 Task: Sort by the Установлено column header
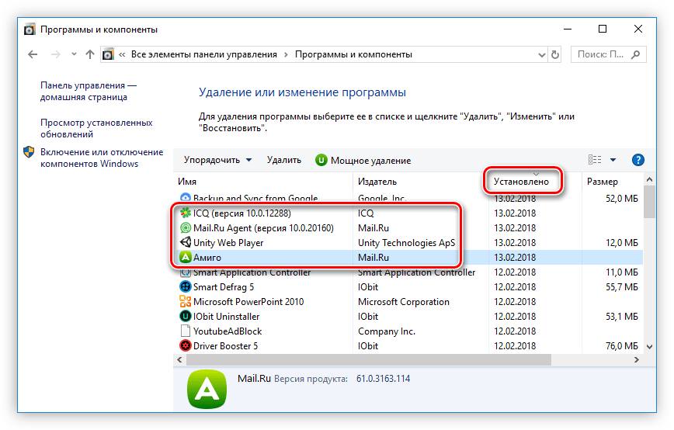click(x=521, y=182)
